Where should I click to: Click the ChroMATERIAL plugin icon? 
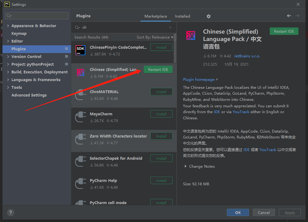[x=81, y=94]
